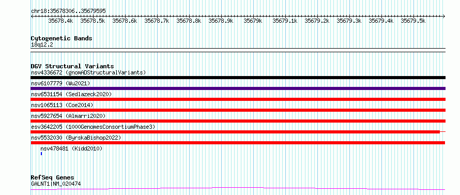The height and width of the screenshot is (195, 460).
Task: Click the Cytogenetic Bands track title
Action: (62, 38)
